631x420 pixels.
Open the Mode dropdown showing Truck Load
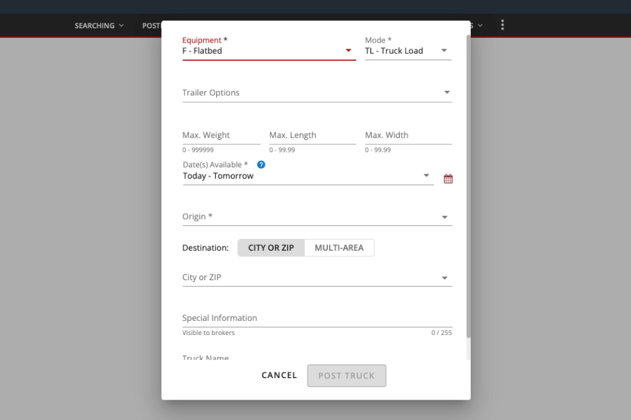(444, 50)
